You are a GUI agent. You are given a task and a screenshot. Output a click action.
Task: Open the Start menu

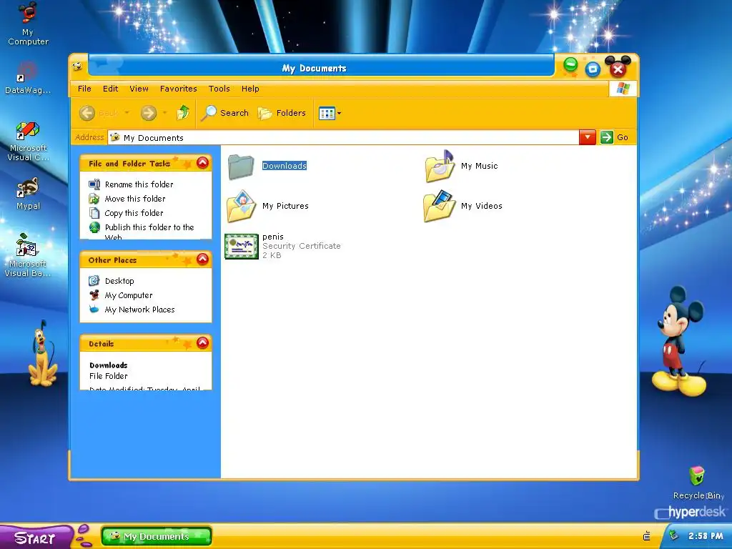[35, 538]
